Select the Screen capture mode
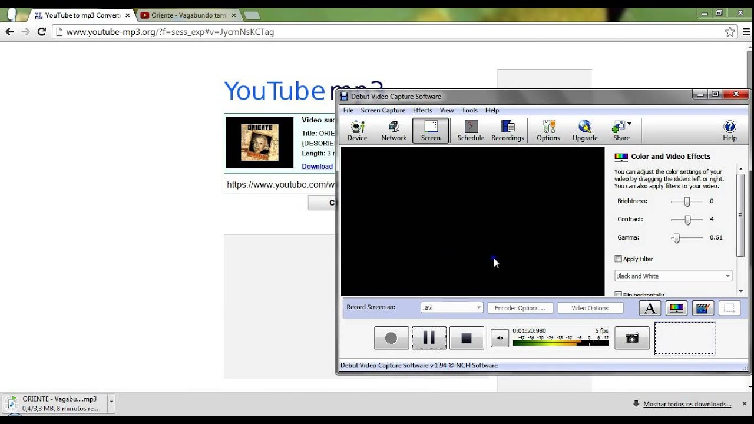This screenshot has height=424, width=754. [x=431, y=131]
